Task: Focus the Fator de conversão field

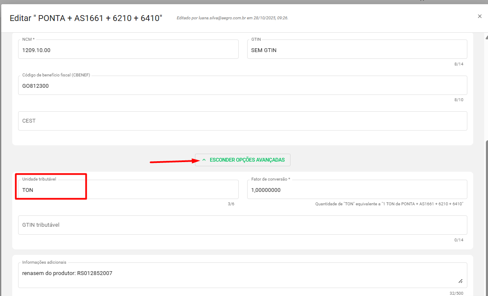Action: (x=357, y=190)
